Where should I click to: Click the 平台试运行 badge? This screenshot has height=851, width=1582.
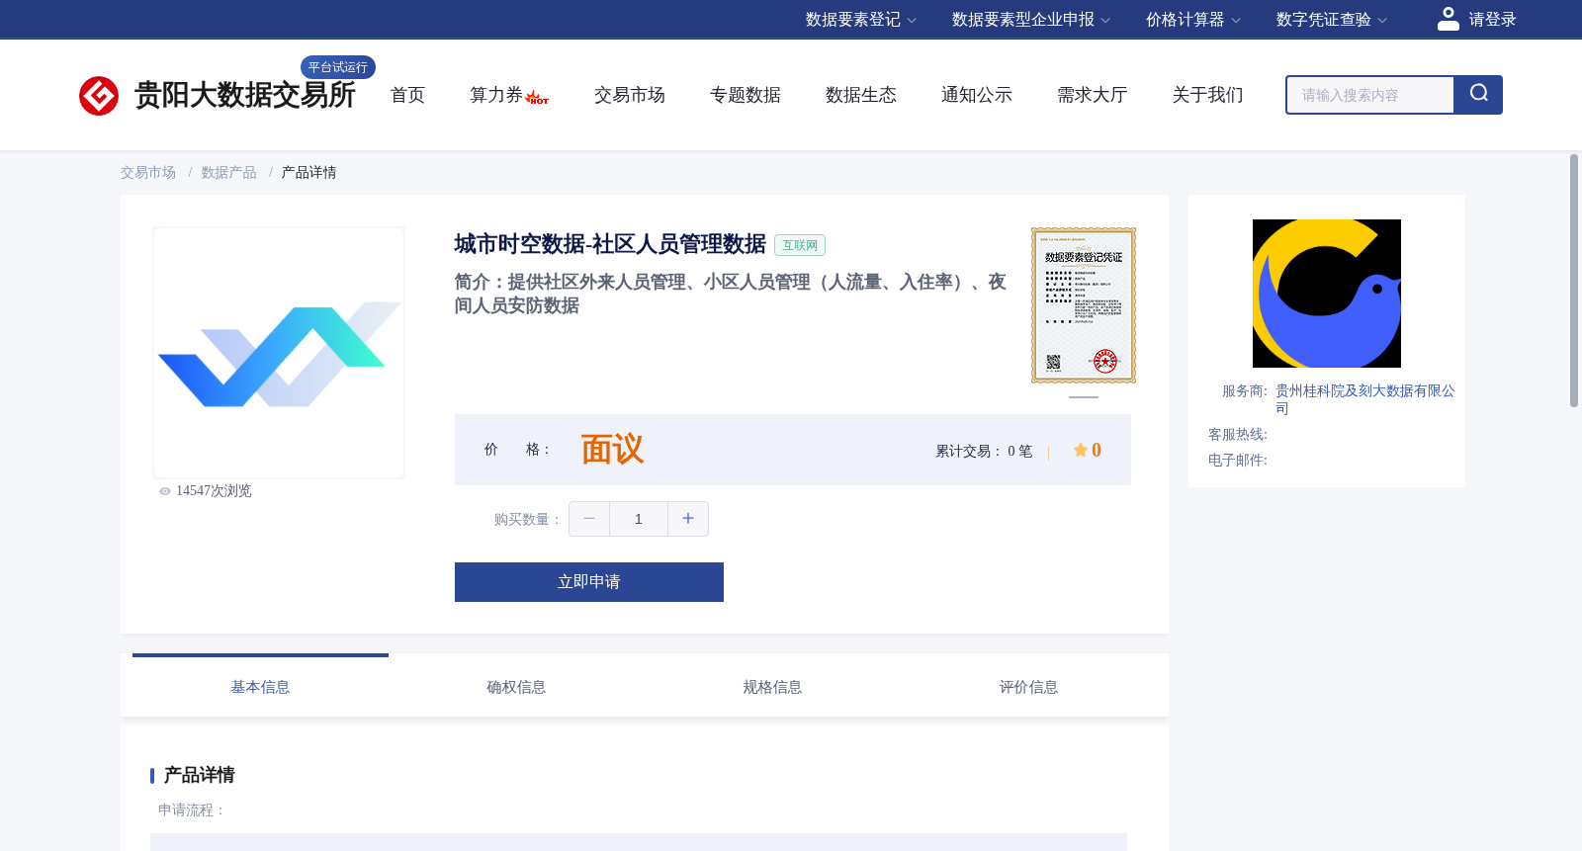[x=338, y=67]
